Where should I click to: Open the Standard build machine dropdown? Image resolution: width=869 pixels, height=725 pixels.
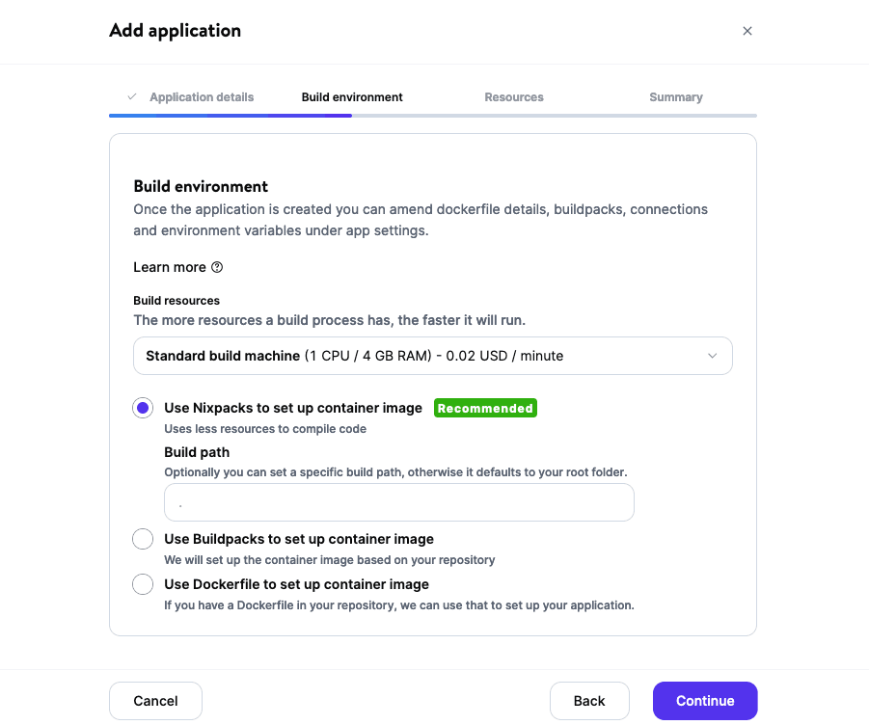tap(432, 356)
